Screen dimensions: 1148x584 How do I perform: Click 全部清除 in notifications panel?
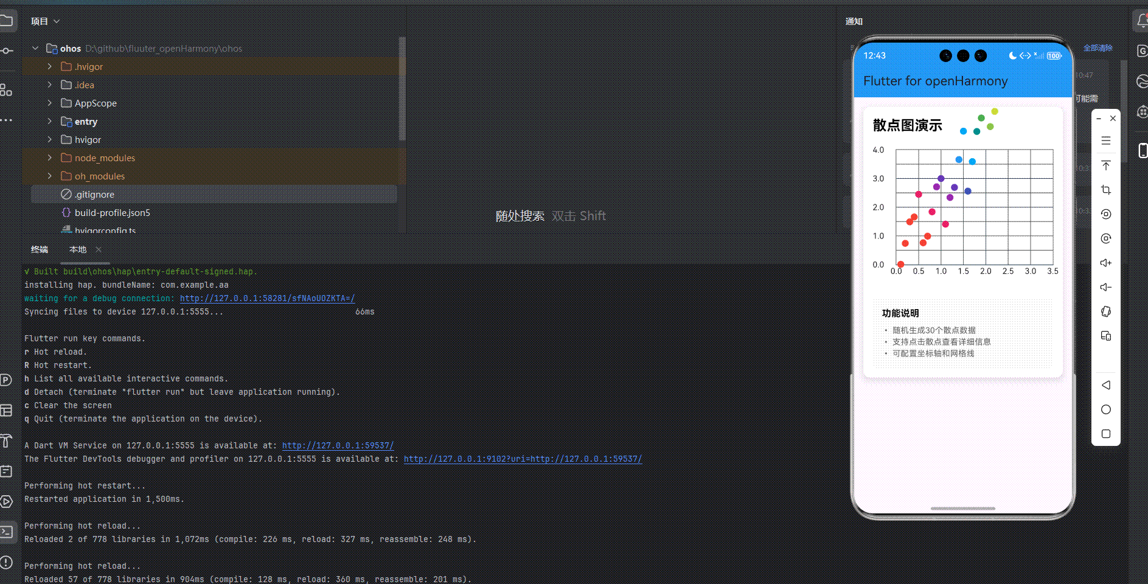pos(1098,48)
